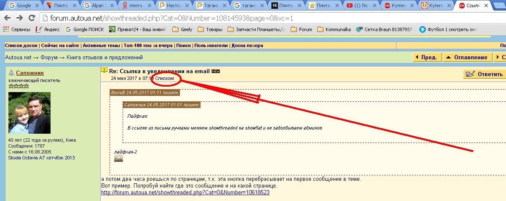Expand the Kommunalka bookmarks folder
Screen dimensions: 506x201
pos(333,29)
